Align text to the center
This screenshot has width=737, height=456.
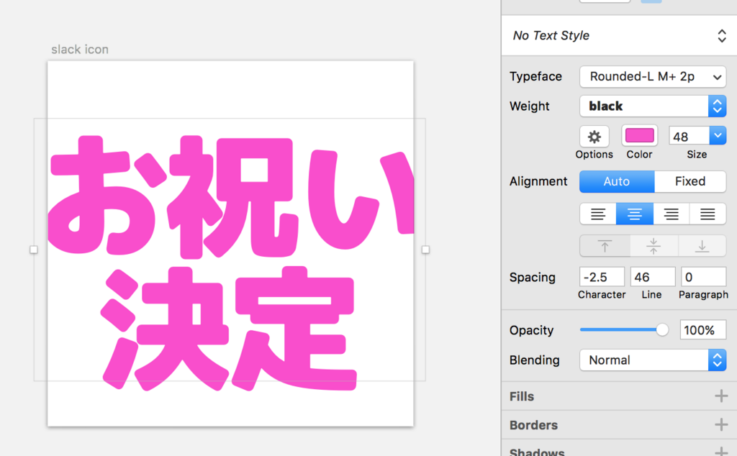pyautogui.click(x=635, y=214)
